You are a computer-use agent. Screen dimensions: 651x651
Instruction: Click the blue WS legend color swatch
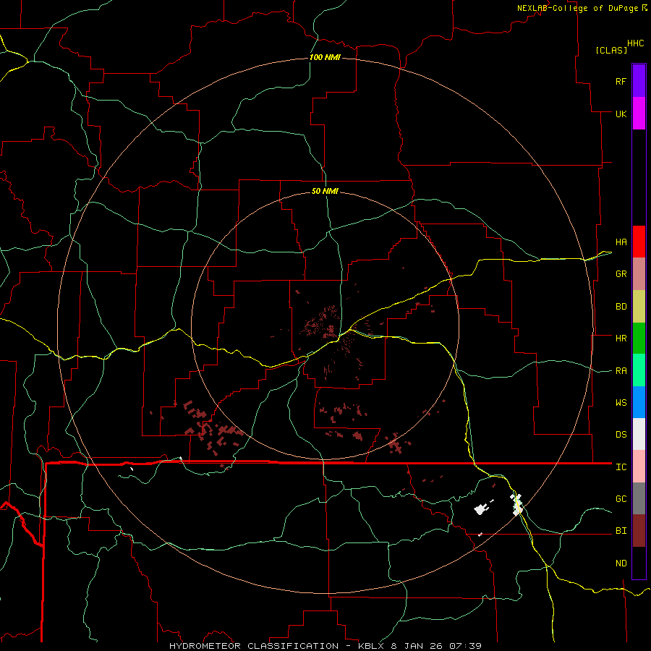coord(639,402)
